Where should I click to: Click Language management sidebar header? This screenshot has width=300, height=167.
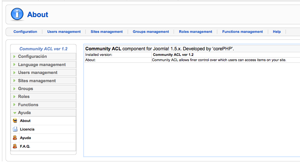tap(43, 65)
